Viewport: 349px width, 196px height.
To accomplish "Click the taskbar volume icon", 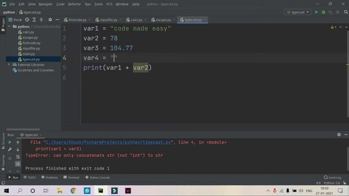I will (301, 191).
